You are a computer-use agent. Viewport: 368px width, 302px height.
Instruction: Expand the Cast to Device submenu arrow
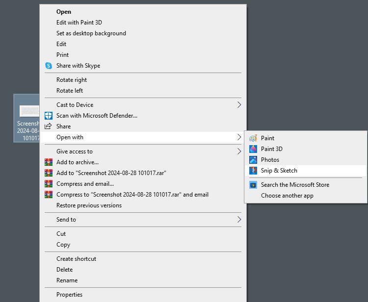[x=239, y=105]
